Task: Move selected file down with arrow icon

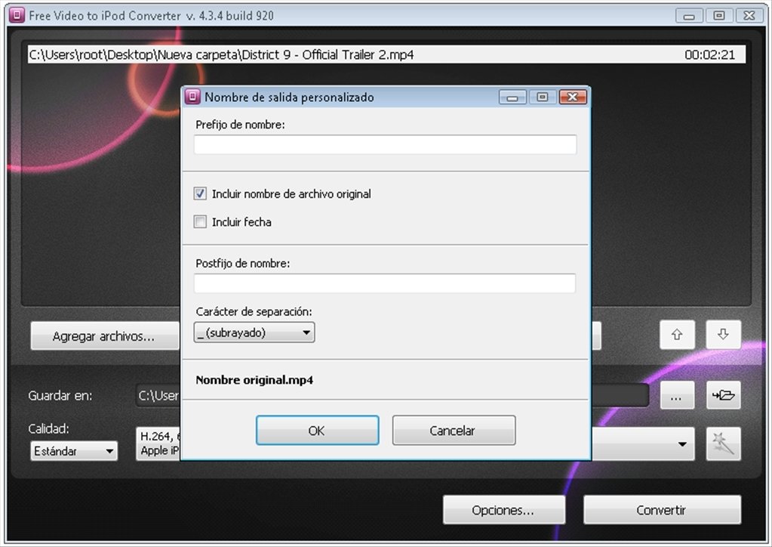Action: click(723, 335)
